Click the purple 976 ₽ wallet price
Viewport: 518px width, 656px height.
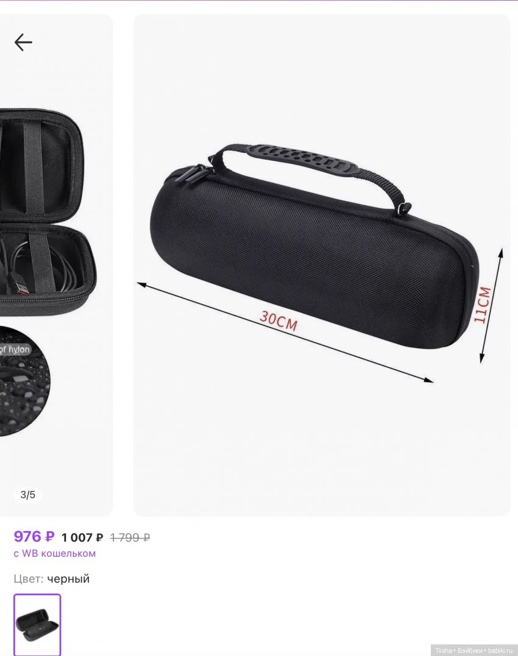pos(34,537)
